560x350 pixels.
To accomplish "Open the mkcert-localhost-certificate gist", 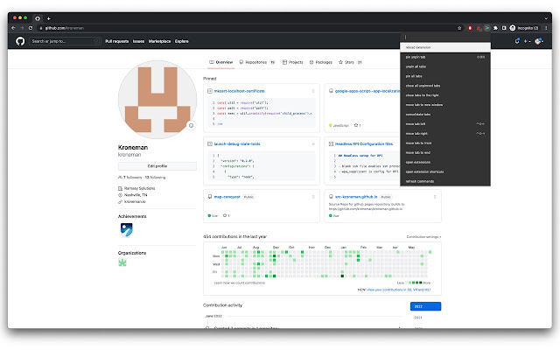I will pos(239,91).
